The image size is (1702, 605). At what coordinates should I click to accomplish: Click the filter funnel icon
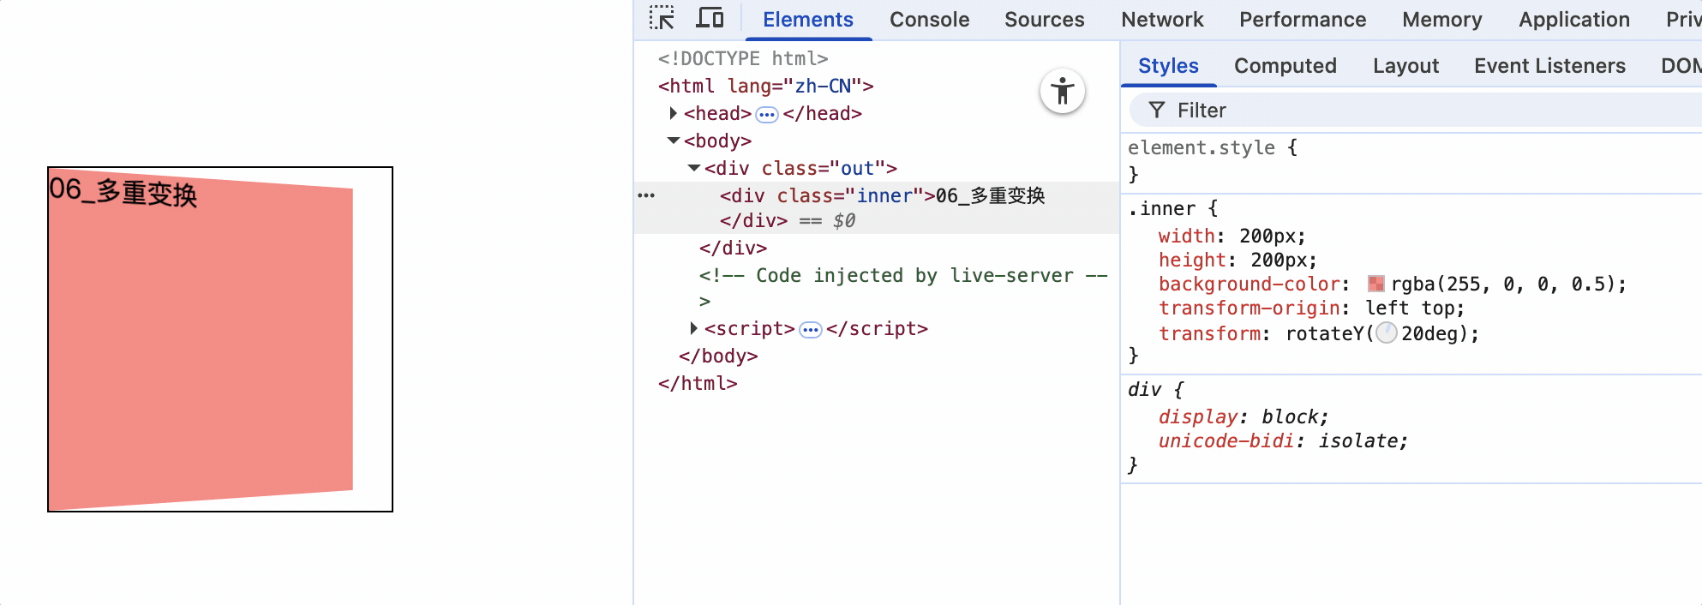[1157, 111]
